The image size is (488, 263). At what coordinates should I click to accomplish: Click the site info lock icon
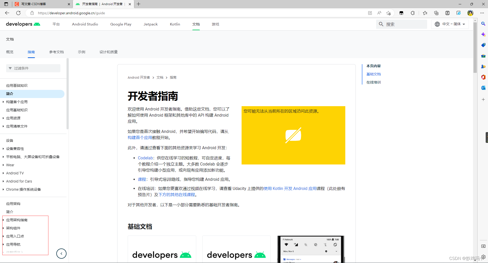32,13
